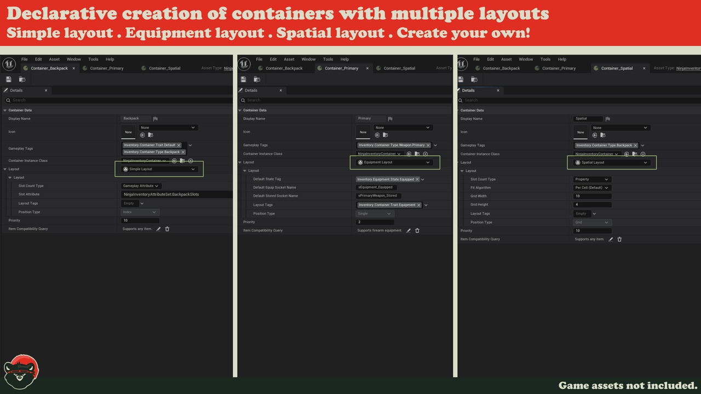
Task: Open Property slot count type dropdown in Spatial
Action: [592, 179]
